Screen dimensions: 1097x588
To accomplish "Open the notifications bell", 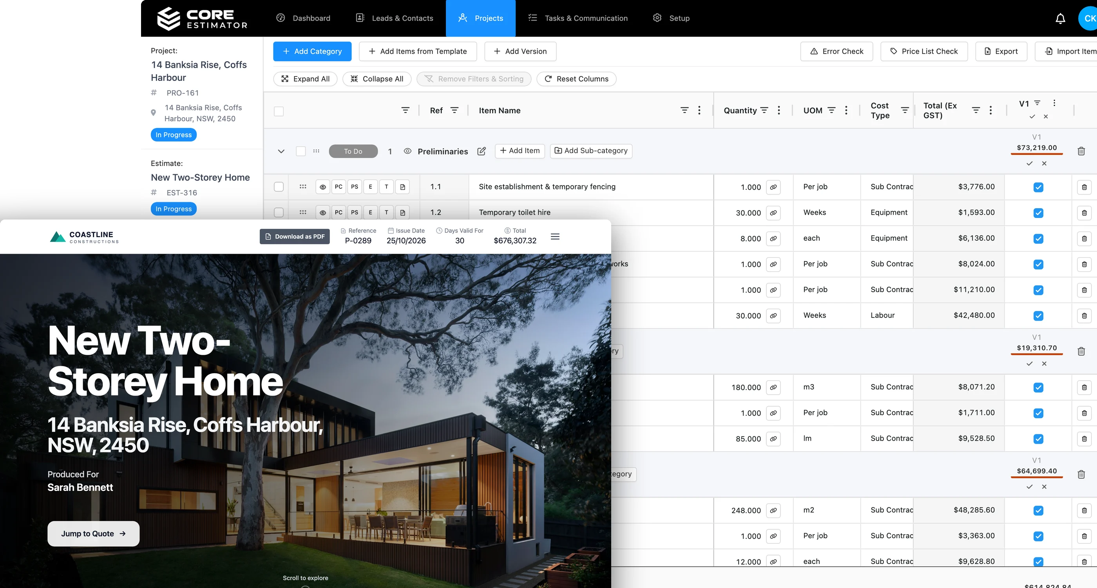I will pos(1061,18).
